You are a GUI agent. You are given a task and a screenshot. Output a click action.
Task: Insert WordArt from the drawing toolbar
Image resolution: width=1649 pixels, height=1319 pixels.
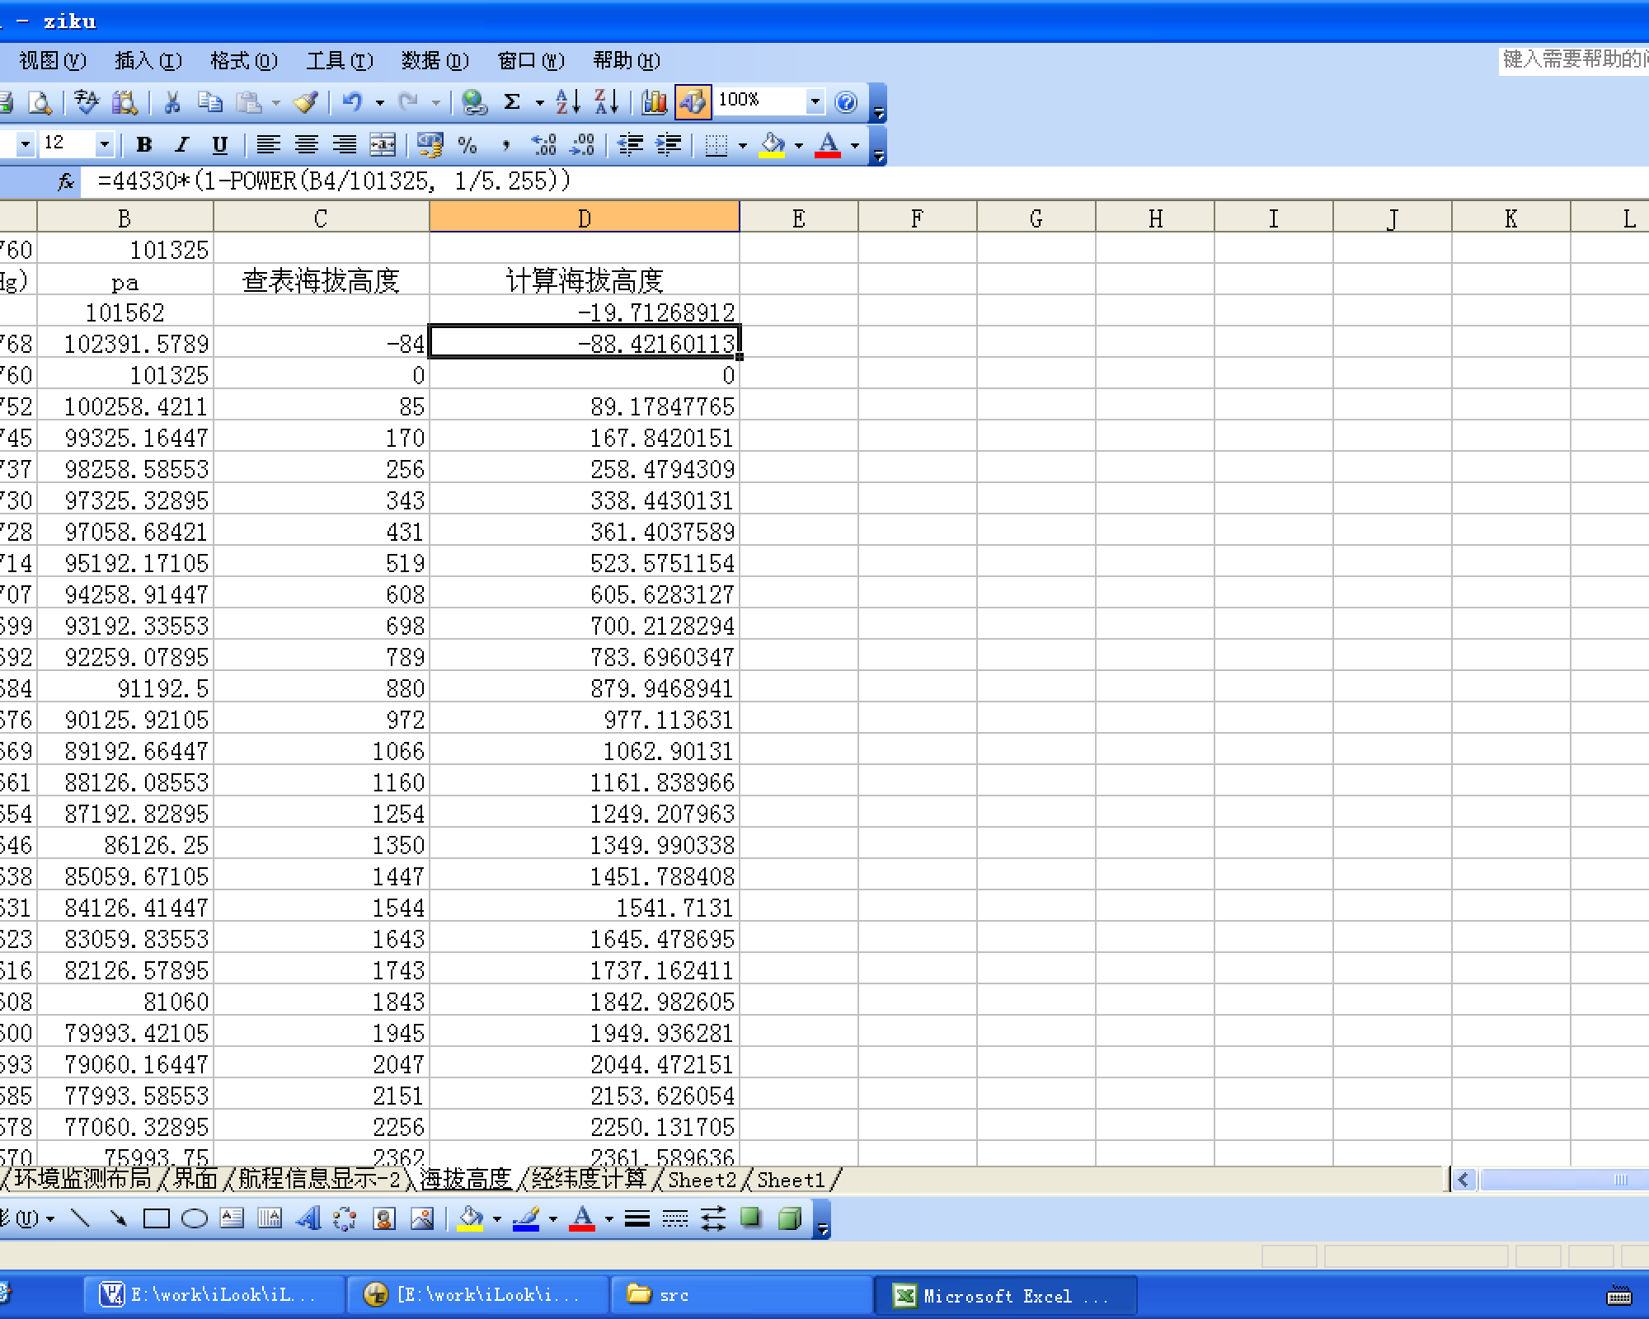click(308, 1218)
